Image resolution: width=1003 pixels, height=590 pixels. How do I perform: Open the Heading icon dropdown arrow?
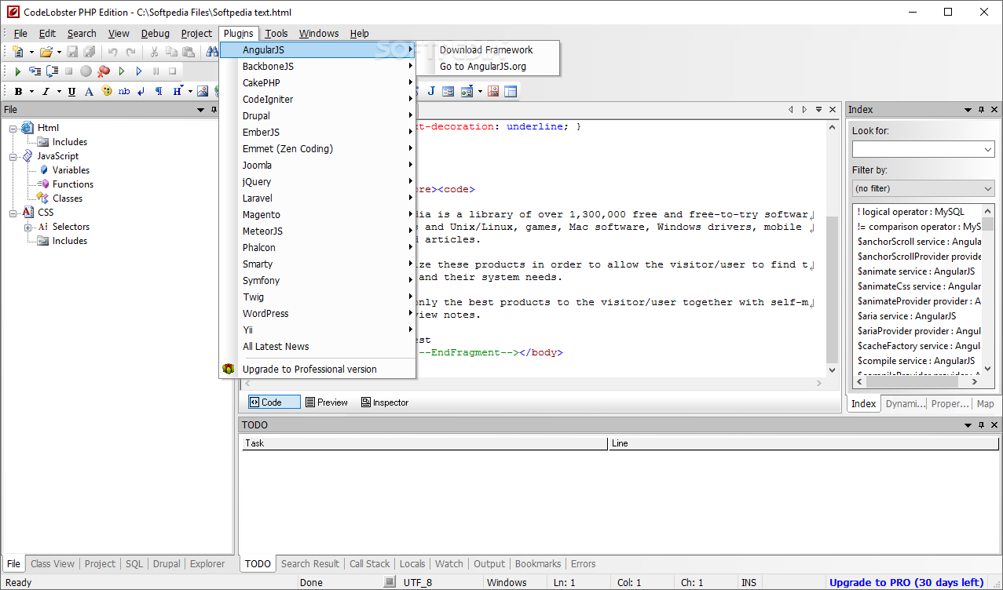190,92
